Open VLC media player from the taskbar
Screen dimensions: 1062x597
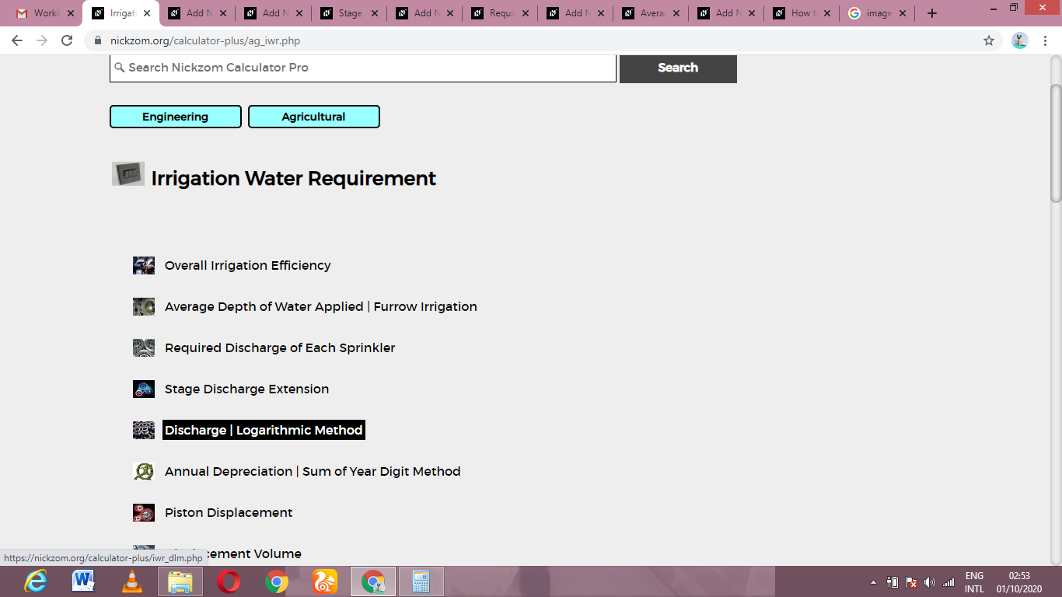pyautogui.click(x=132, y=581)
